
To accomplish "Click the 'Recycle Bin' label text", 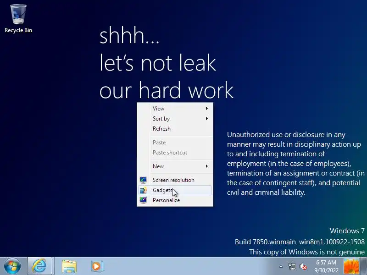I will click(x=18, y=30).
